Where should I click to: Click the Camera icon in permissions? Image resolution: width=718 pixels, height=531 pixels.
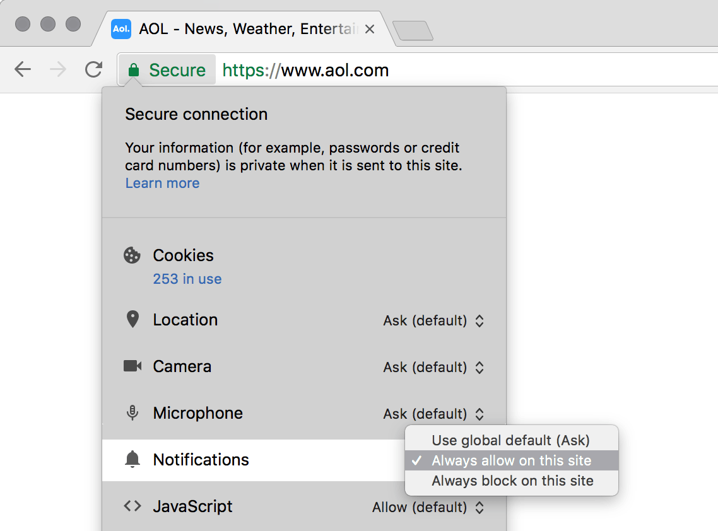point(132,366)
